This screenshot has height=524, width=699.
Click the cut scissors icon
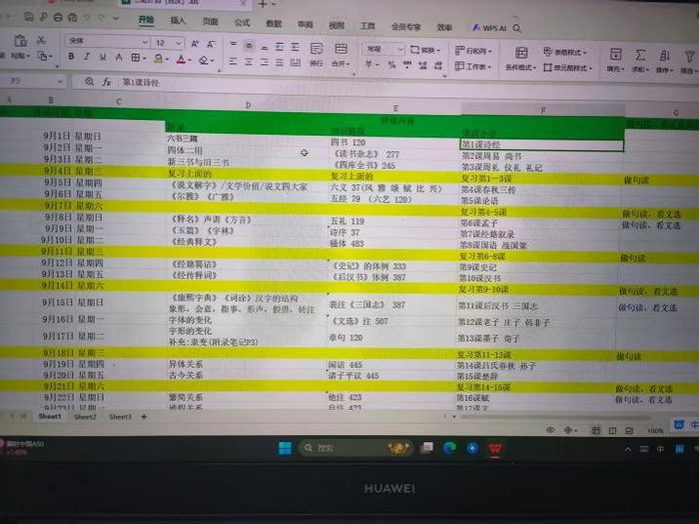pos(41,40)
